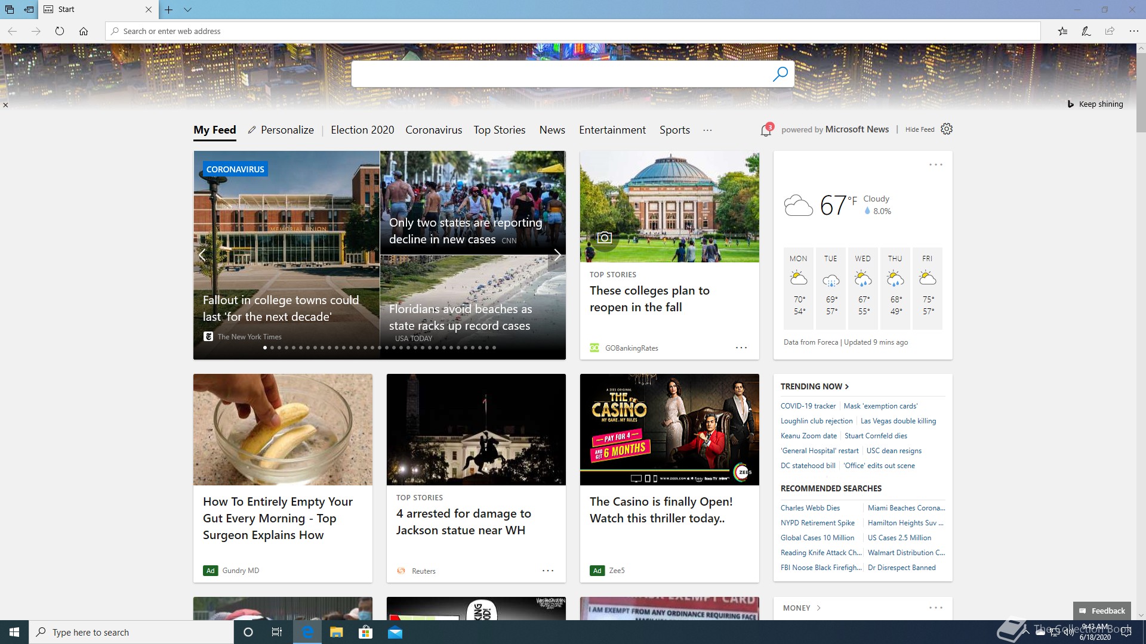Expand the Money section chevron
Image resolution: width=1146 pixels, height=644 pixels.
[x=818, y=608]
